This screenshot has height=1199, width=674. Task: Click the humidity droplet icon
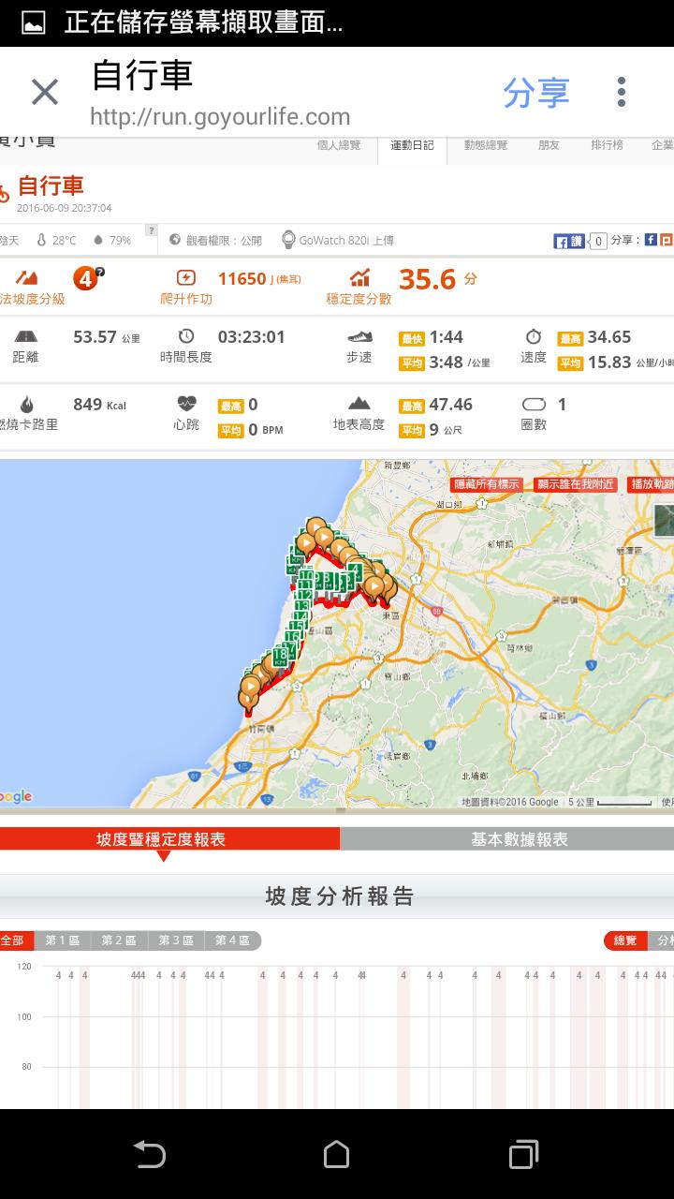pos(97,240)
